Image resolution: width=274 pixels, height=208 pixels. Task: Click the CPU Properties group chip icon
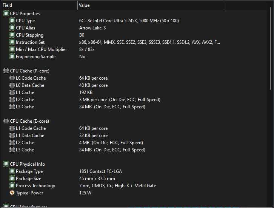tap(6, 13)
